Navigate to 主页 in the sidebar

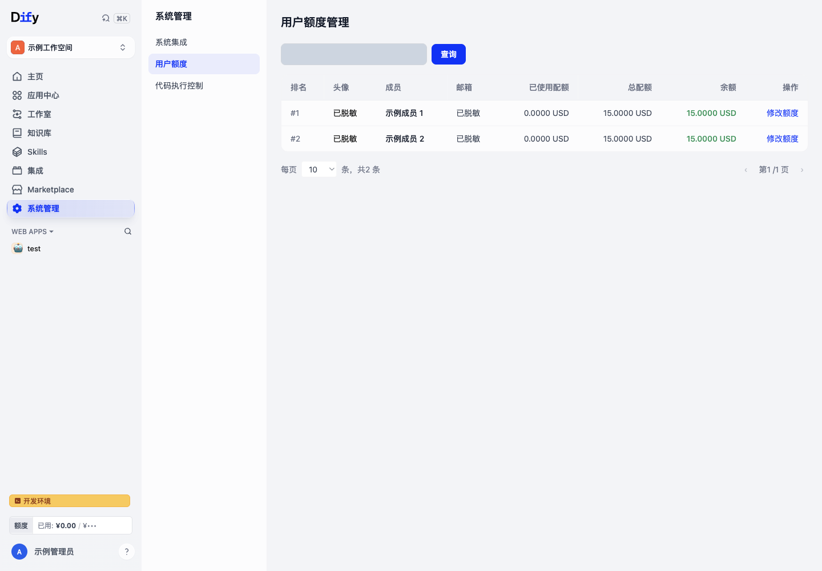71,77
